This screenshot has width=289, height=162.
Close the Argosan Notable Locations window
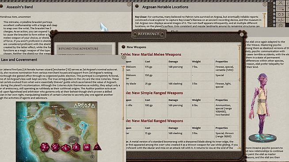(265, 4)
